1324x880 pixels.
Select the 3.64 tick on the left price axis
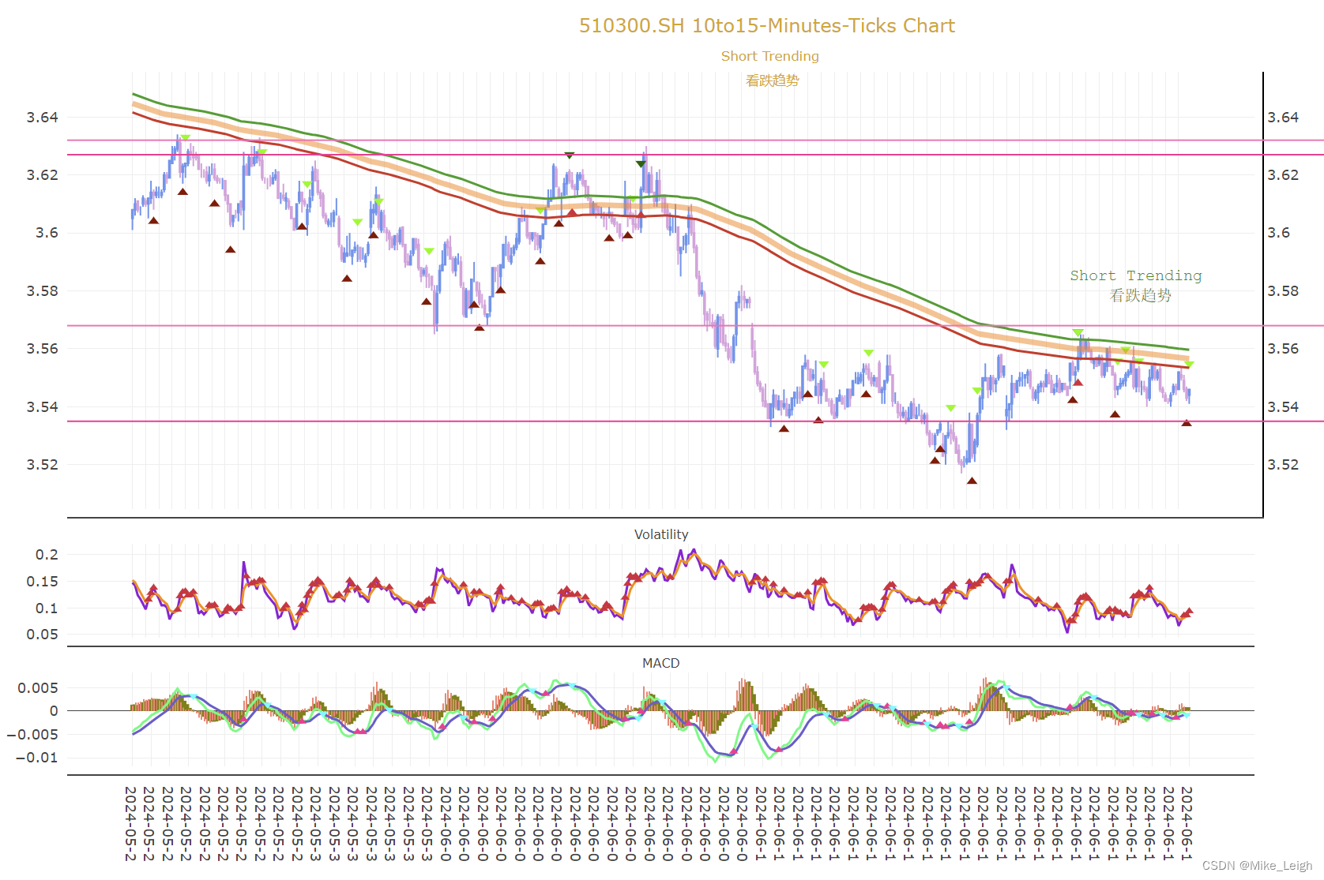tap(43, 118)
